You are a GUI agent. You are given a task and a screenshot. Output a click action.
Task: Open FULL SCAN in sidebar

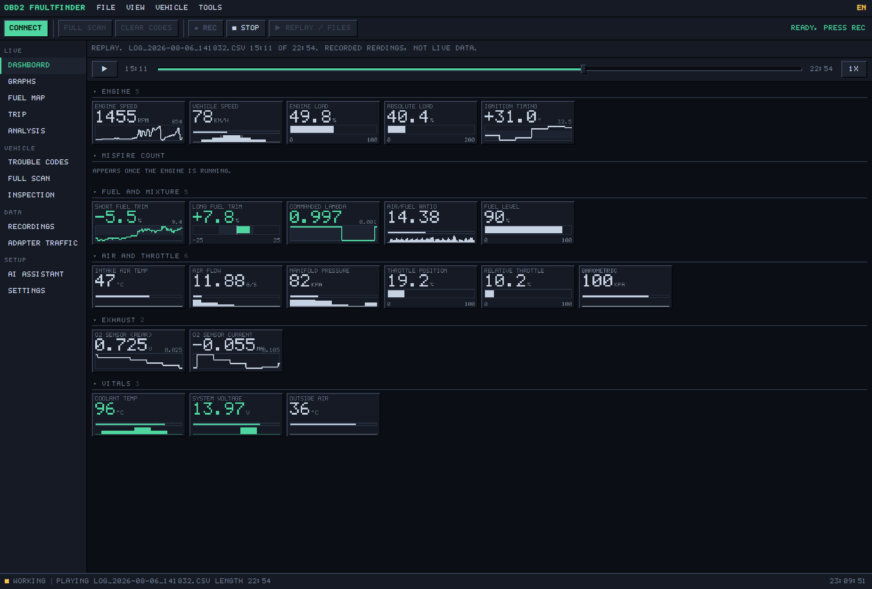(x=43, y=179)
